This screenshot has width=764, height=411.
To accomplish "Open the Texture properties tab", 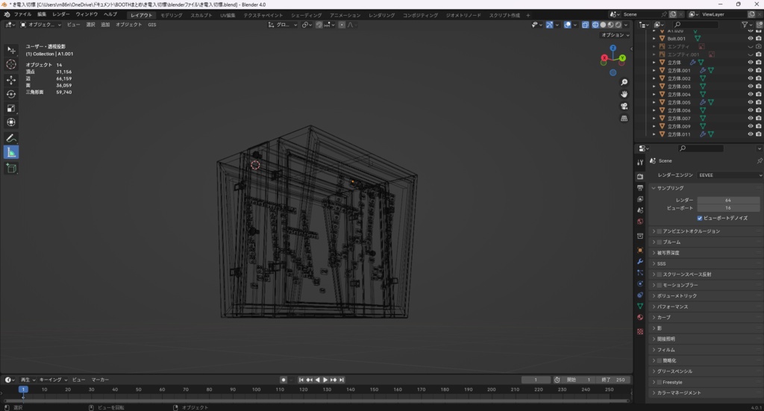I will point(640,332).
